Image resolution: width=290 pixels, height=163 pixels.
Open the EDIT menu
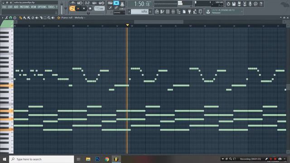point(10,7)
